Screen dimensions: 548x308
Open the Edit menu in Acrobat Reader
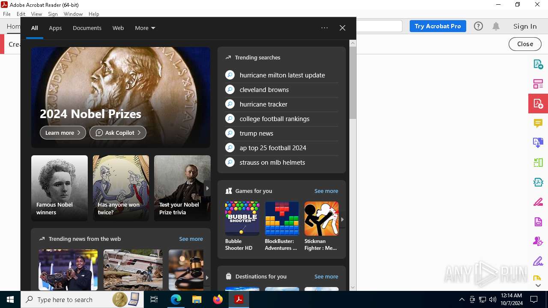pyautogui.click(x=21, y=14)
